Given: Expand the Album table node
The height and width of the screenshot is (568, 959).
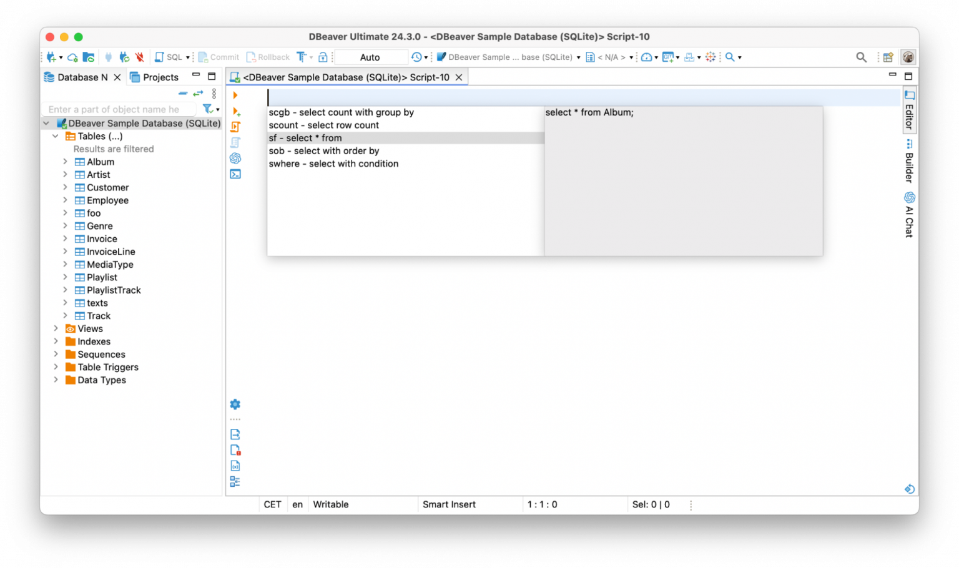Looking at the screenshot, I should tap(66, 162).
